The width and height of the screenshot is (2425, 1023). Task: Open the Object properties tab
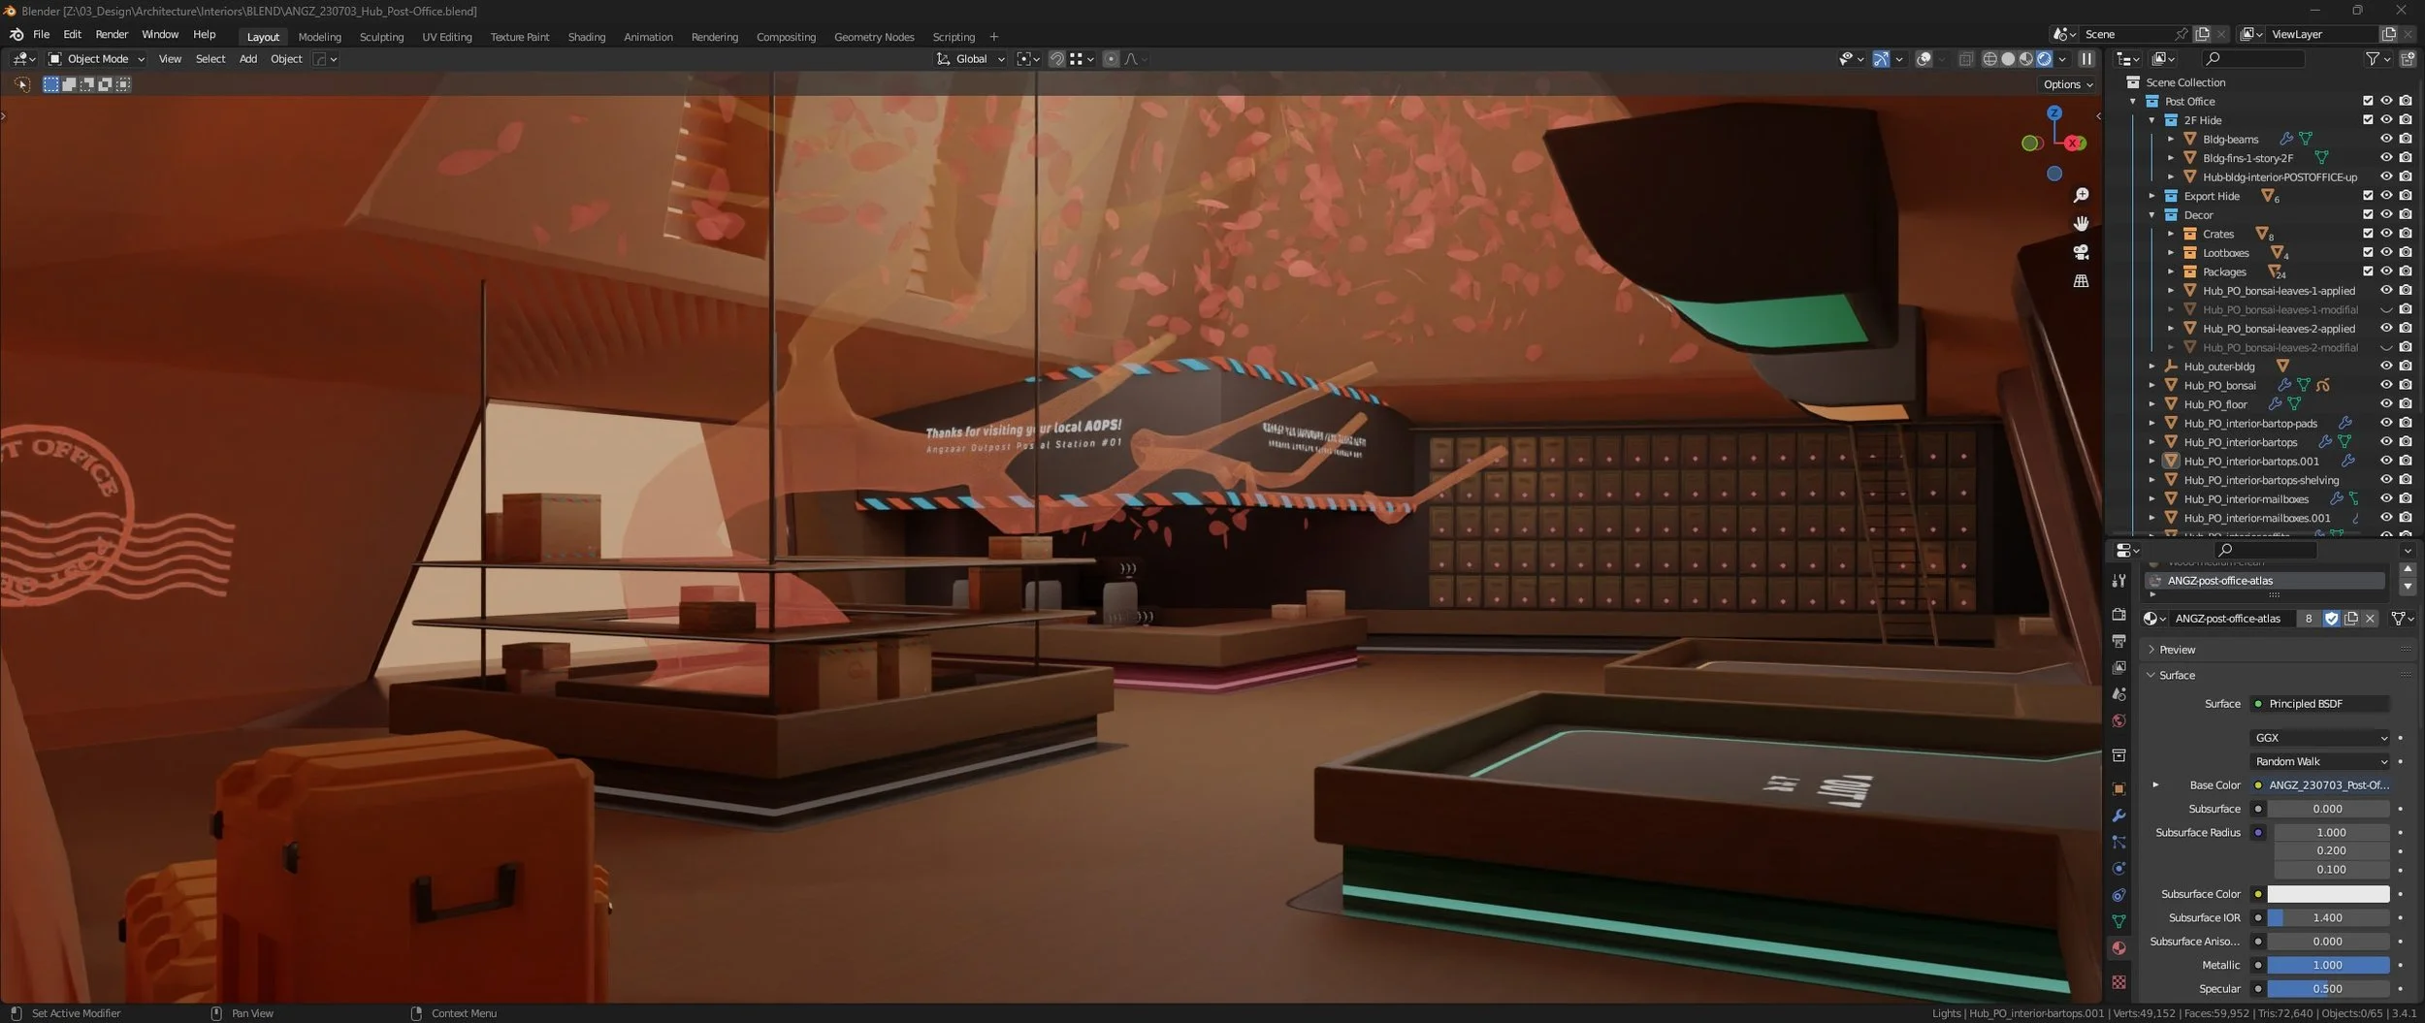[x=2118, y=789]
